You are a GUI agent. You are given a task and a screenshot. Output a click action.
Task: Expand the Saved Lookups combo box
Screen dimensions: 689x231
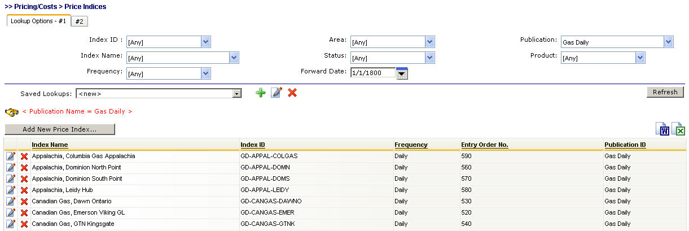[237, 94]
